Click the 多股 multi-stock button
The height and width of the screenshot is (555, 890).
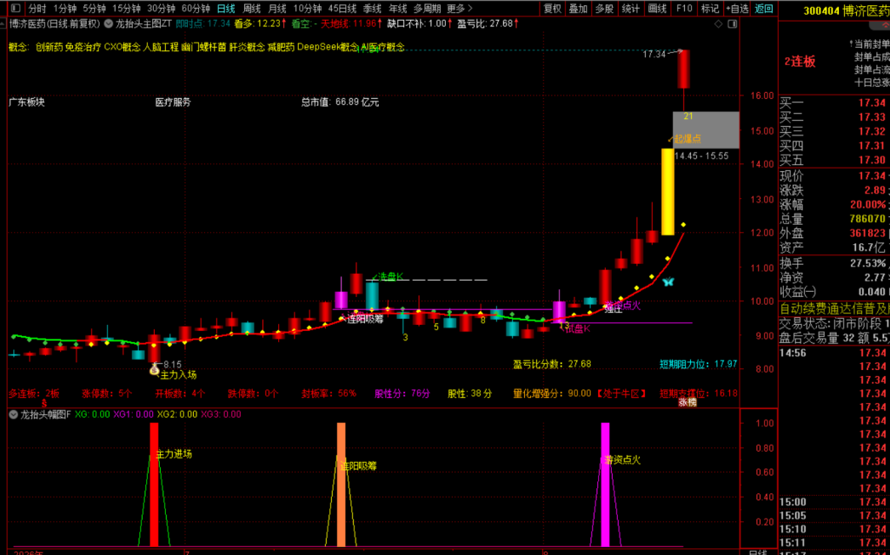coord(604,9)
